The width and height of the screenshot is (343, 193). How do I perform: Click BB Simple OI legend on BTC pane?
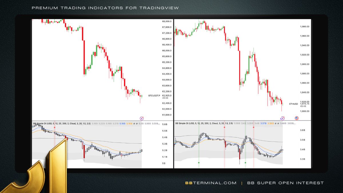click(x=62, y=124)
